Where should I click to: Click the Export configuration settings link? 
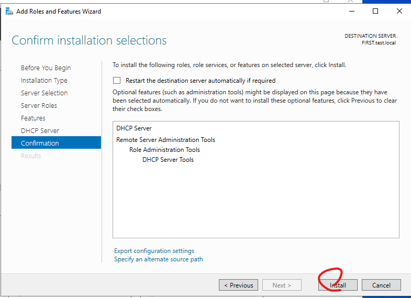[154, 251]
